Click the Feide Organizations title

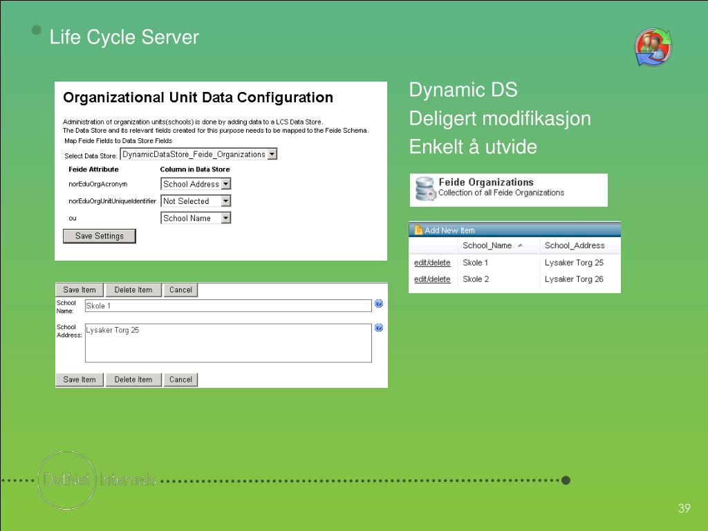[x=486, y=182]
